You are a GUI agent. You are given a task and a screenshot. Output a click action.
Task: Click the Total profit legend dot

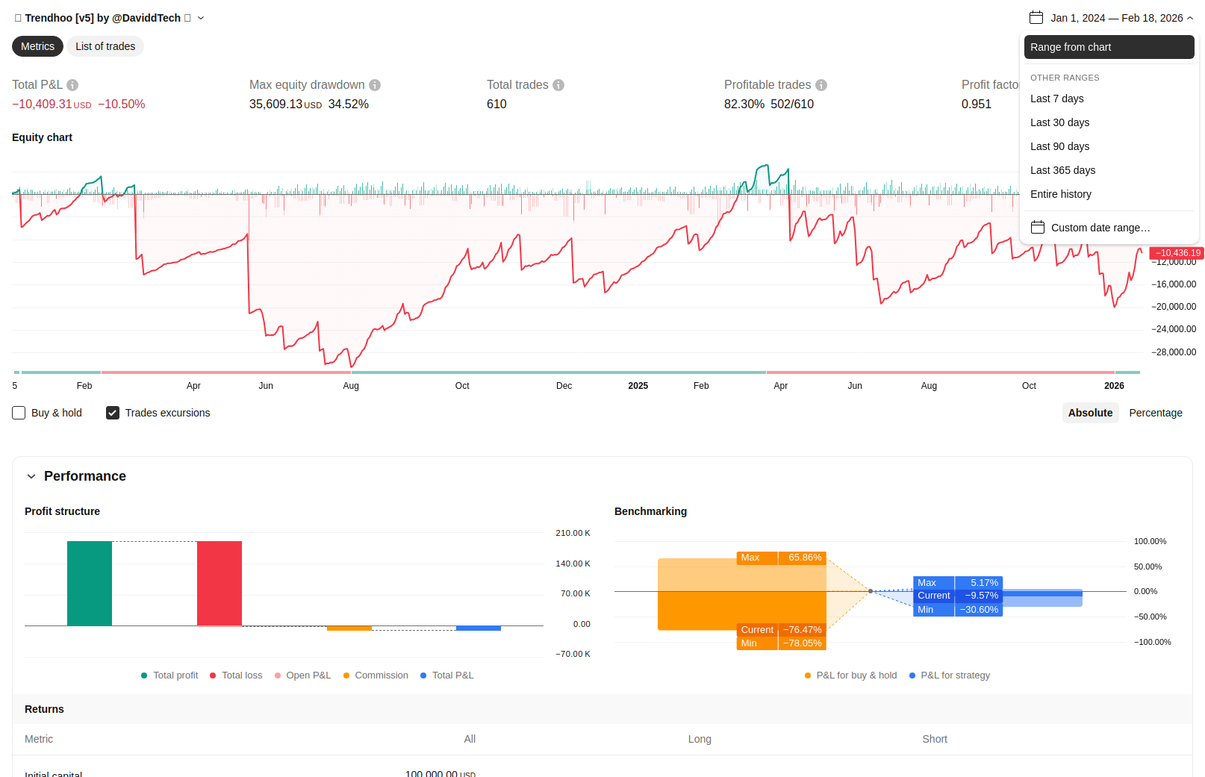tap(144, 675)
